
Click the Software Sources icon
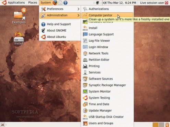pos(85,79)
